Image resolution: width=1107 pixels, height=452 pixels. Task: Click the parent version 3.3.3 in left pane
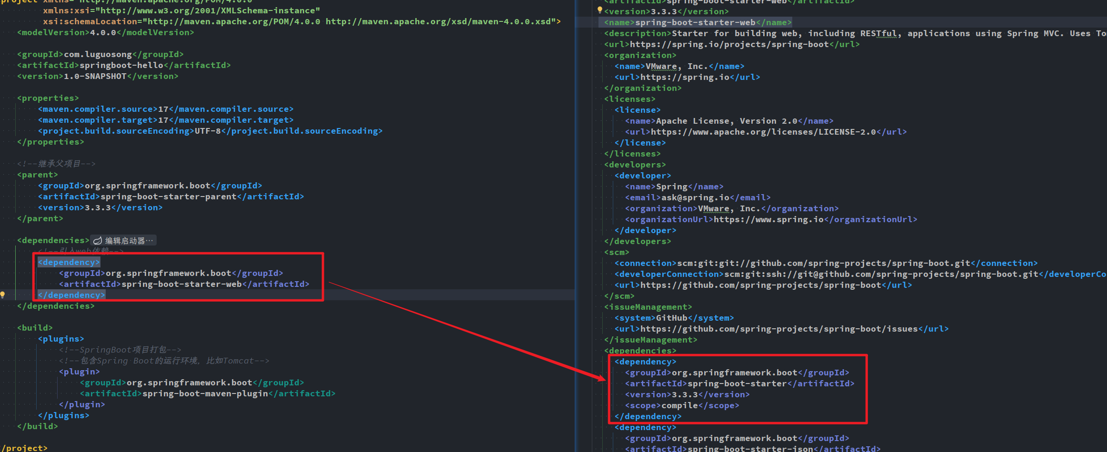coord(100,207)
